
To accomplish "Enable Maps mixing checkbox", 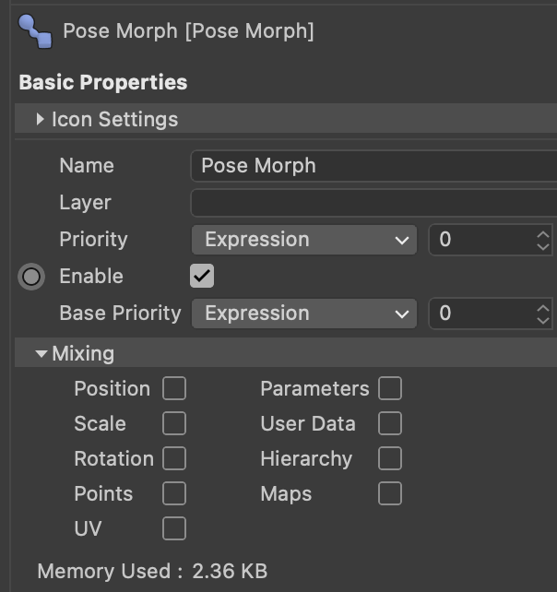I will tap(390, 493).
